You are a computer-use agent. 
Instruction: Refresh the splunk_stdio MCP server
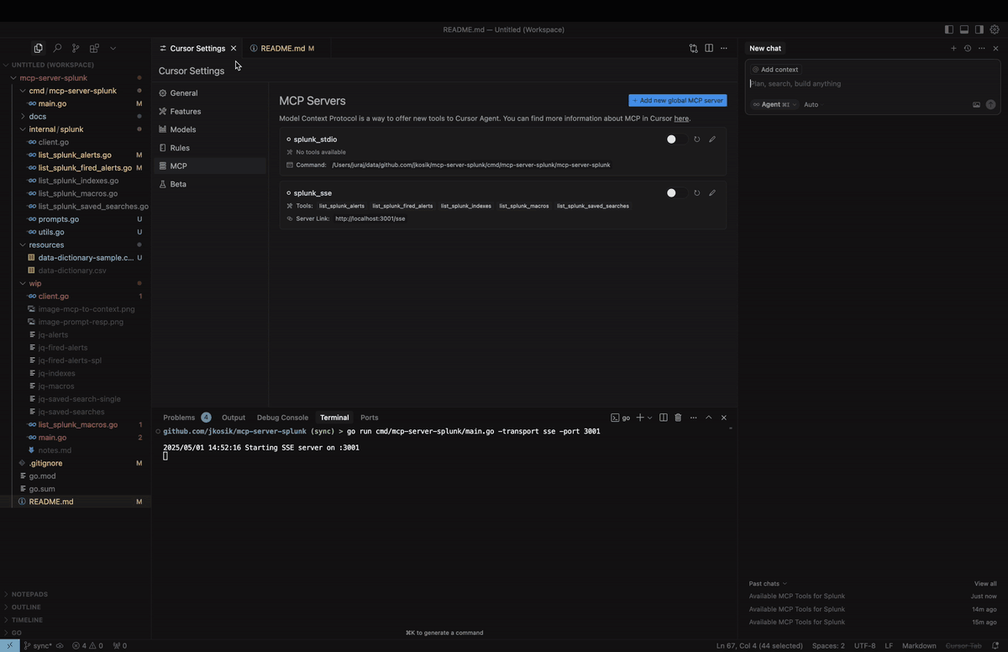[x=696, y=139]
